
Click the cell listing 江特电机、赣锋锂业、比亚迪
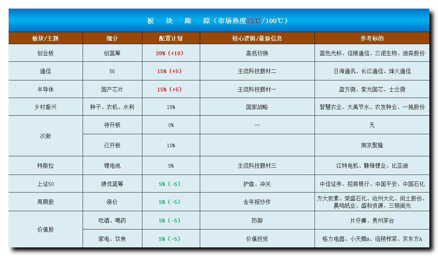click(x=372, y=166)
